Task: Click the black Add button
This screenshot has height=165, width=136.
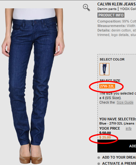Action: pos(117,146)
